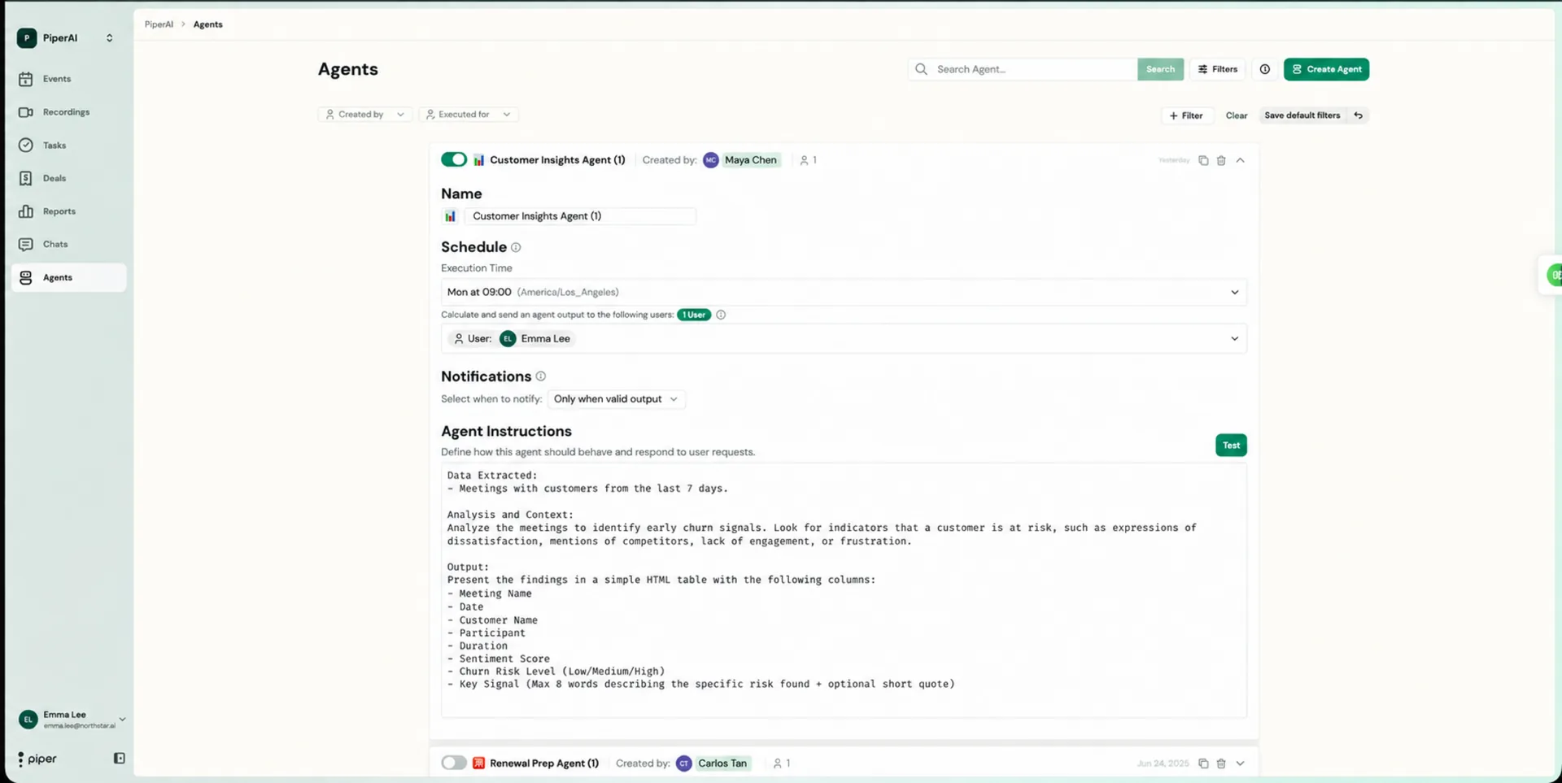Viewport: 1562px width, 783px height.
Task: Click the Test button
Action: [1231, 445]
